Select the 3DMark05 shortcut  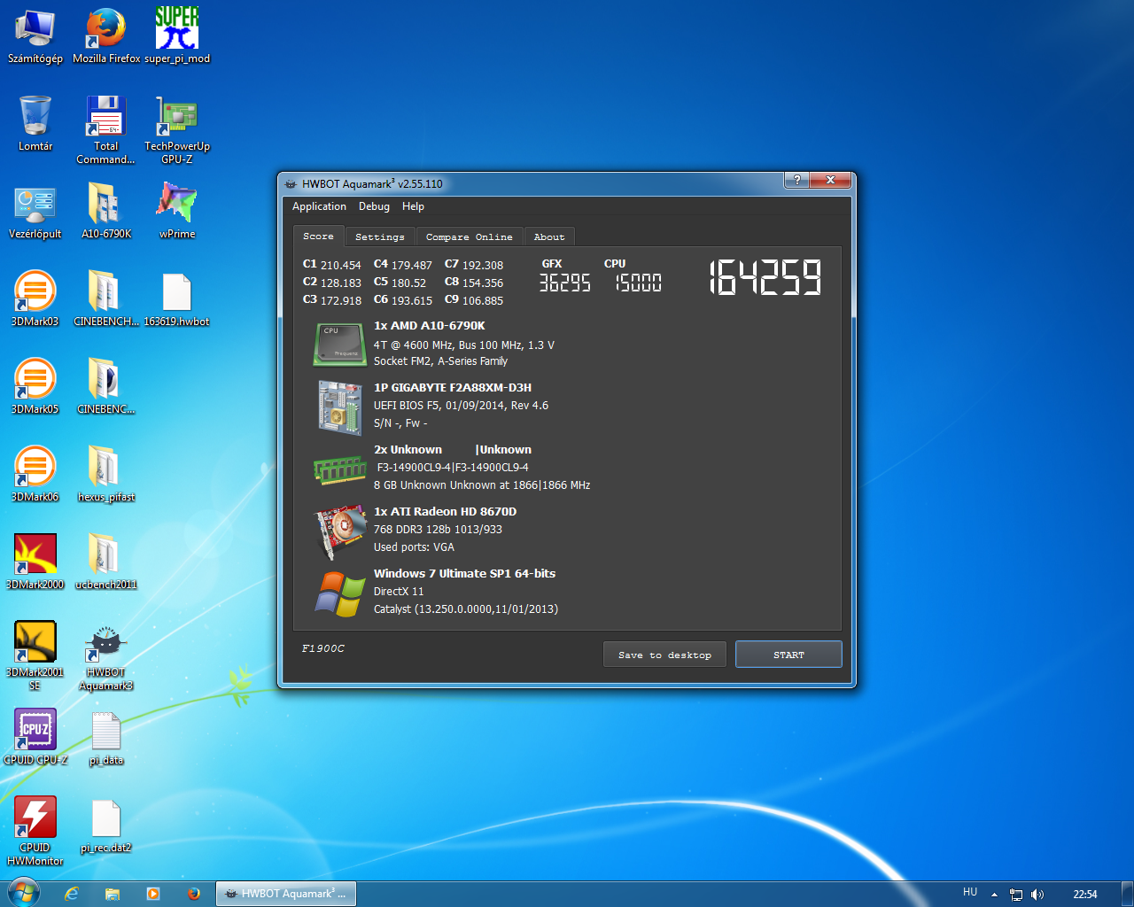(x=35, y=387)
